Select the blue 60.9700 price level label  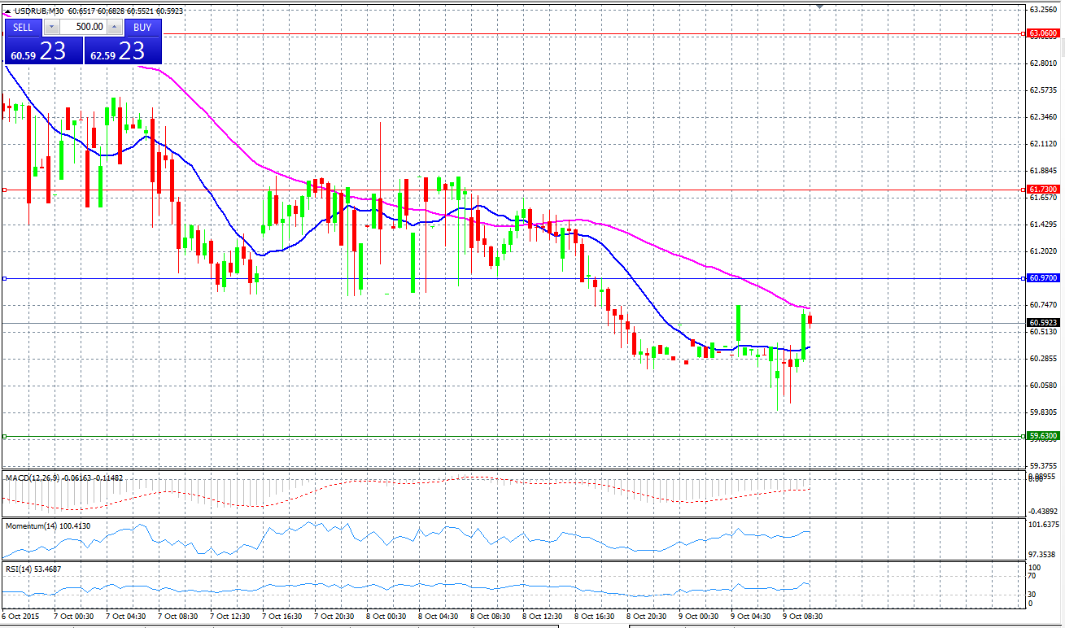click(x=1043, y=277)
